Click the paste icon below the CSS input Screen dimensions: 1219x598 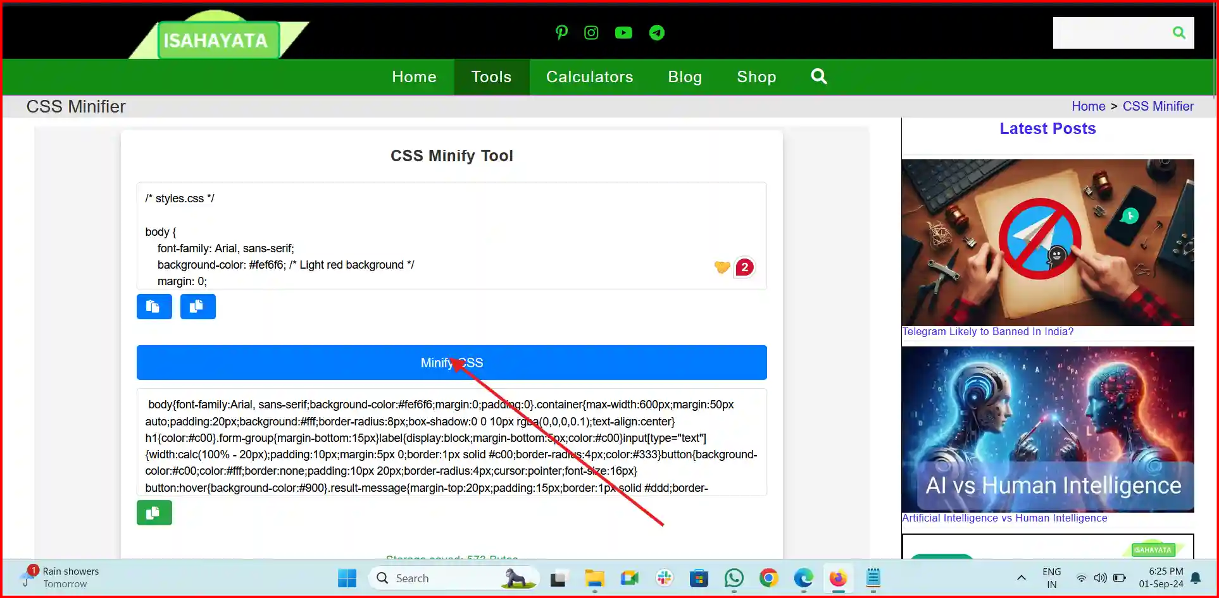[x=198, y=307]
